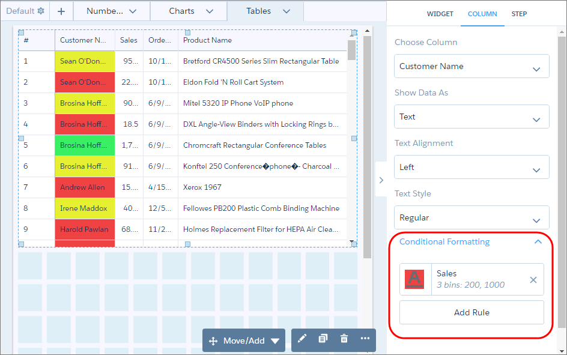Screen dimensions: 567x355
Task: Click the plus icon to add page
Action: pos(61,11)
